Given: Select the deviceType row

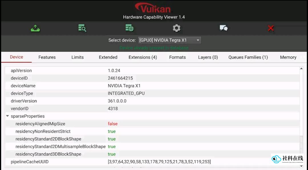Looking at the screenshot, I should pyautogui.click(x=152, y=93).
